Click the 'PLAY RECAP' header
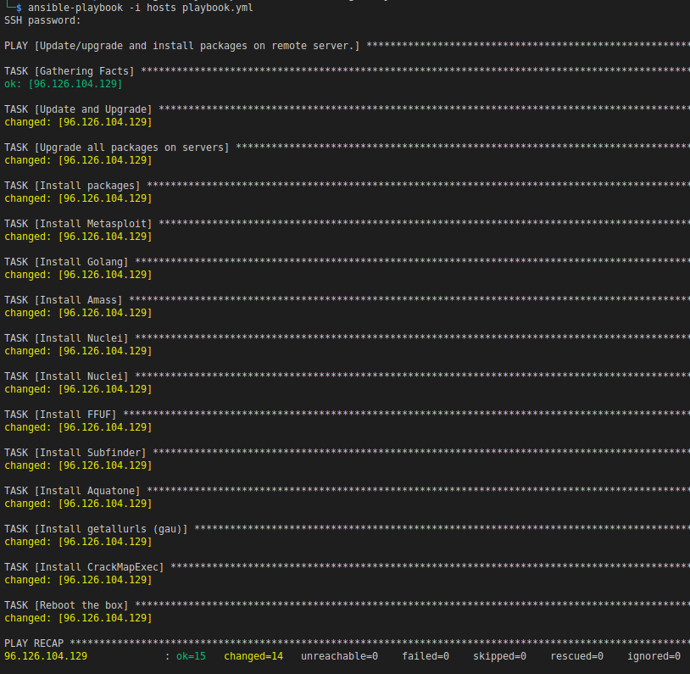 coord(34,643)
